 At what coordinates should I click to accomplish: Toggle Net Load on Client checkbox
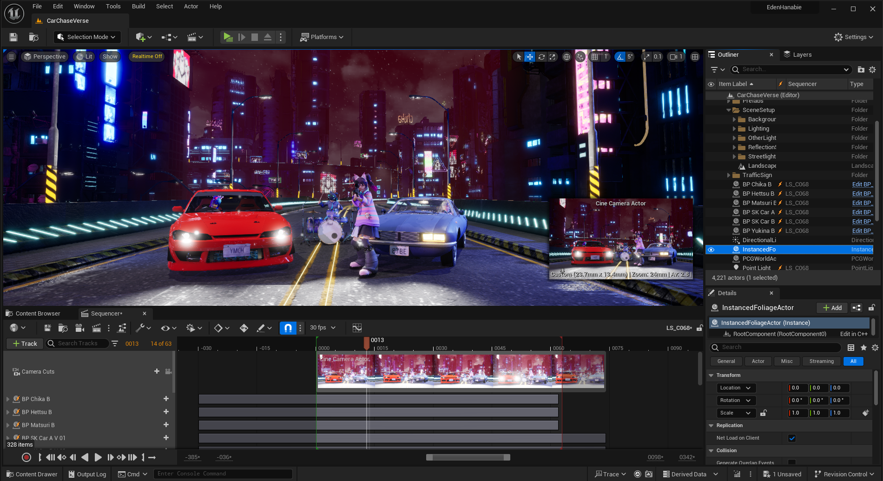coord(792,438)
